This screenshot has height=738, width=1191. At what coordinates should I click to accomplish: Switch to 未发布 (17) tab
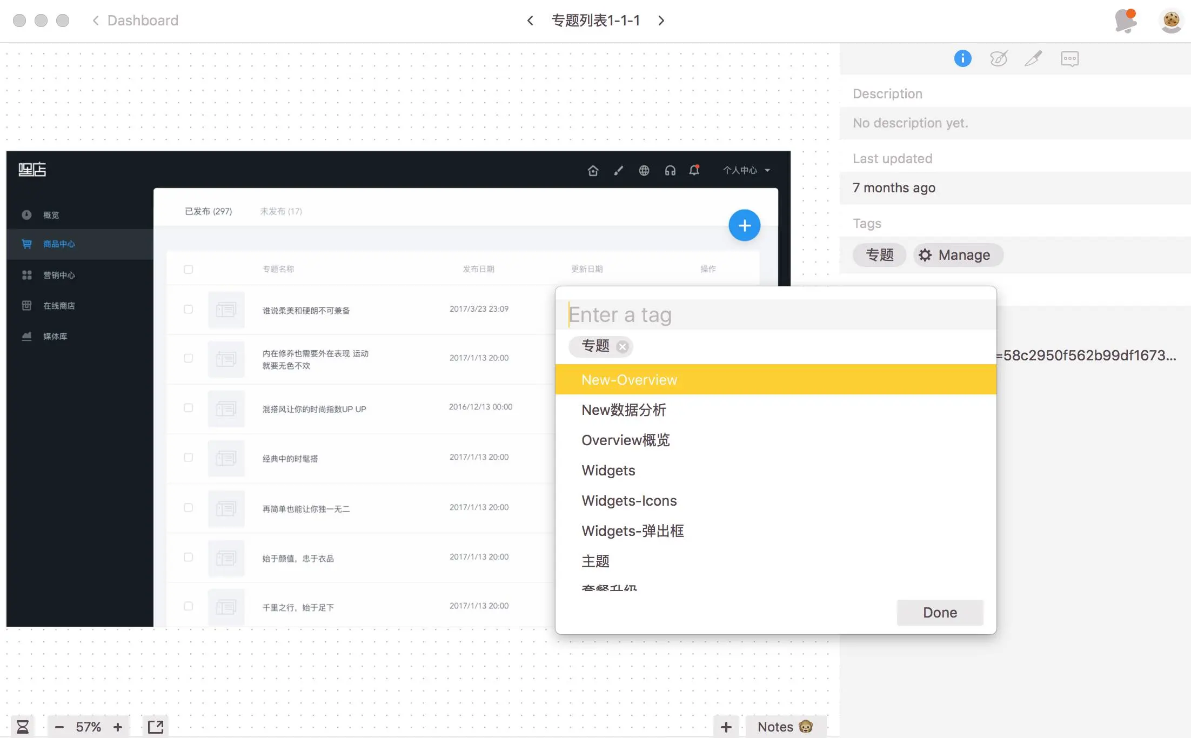click(x=281, y=211)
